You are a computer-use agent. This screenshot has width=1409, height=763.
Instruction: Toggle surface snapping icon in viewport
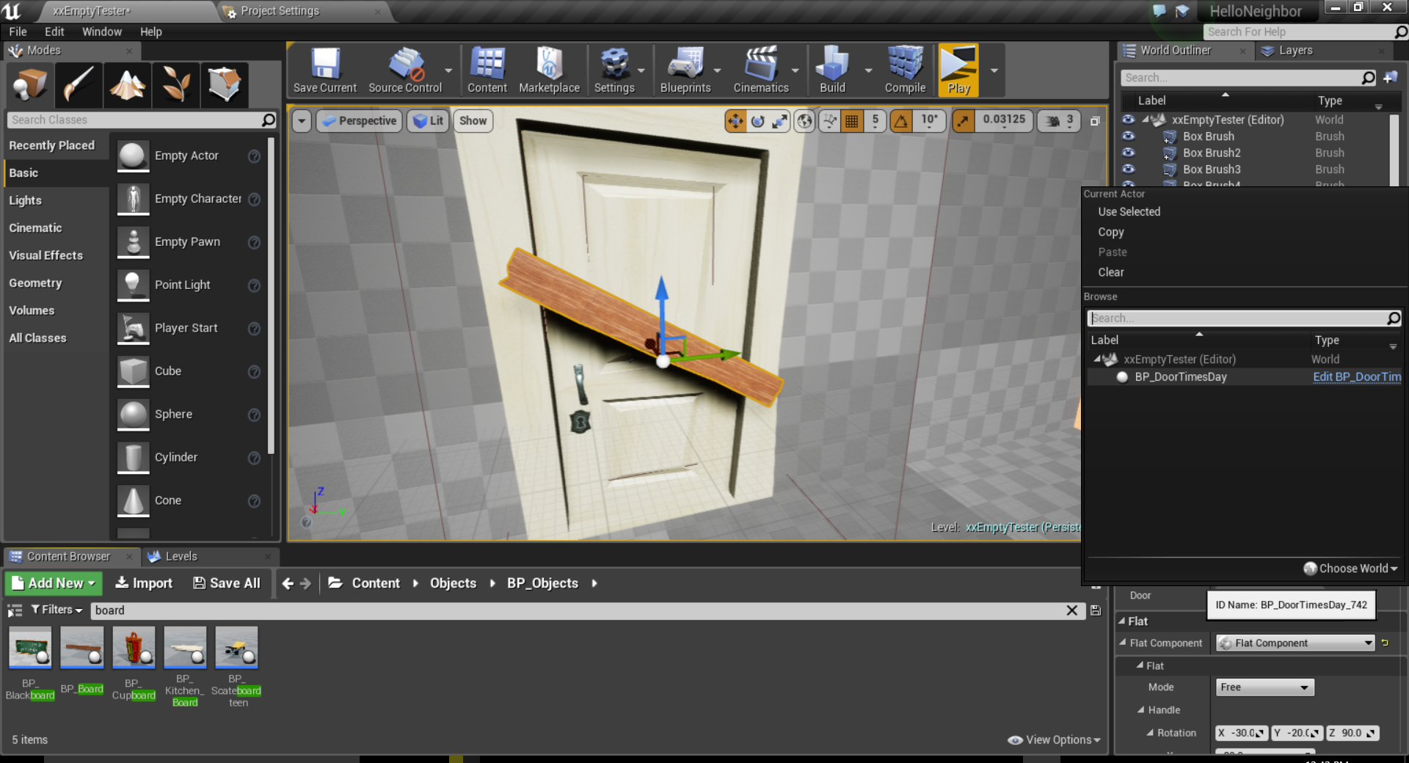829,121
